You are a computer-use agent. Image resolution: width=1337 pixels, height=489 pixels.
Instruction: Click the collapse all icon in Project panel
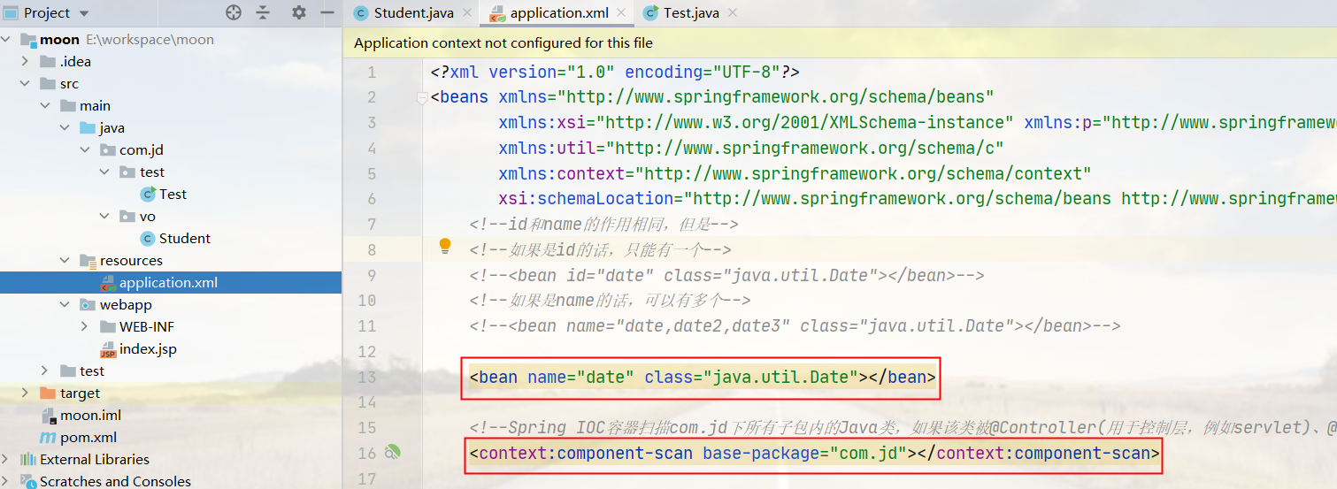(x=263, y=12)
